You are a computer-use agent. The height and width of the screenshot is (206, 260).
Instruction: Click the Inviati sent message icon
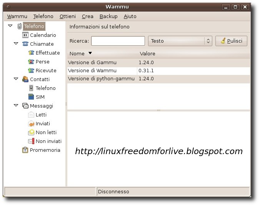[x=31, y=123]
